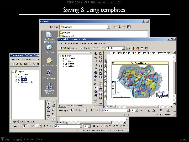Select the Pan hand tool in Untitled ArcMap
The width and height of the screenshot is (189, 142).
point(96,69)
